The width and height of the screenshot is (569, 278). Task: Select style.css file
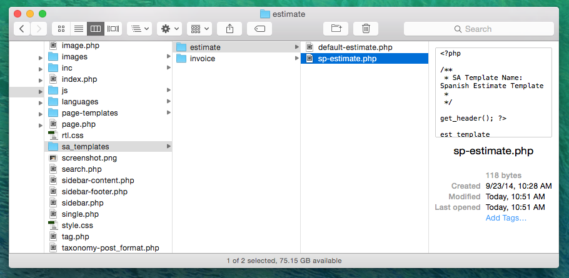[x=108, y=225]
